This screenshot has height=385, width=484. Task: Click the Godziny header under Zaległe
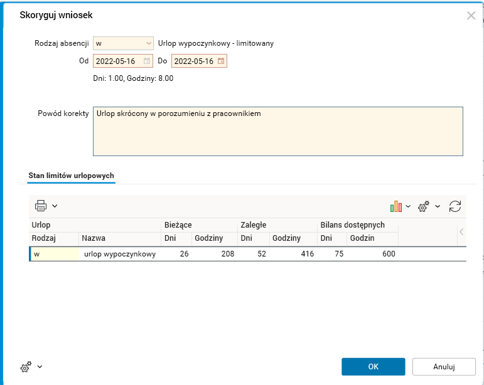(293, 238)
